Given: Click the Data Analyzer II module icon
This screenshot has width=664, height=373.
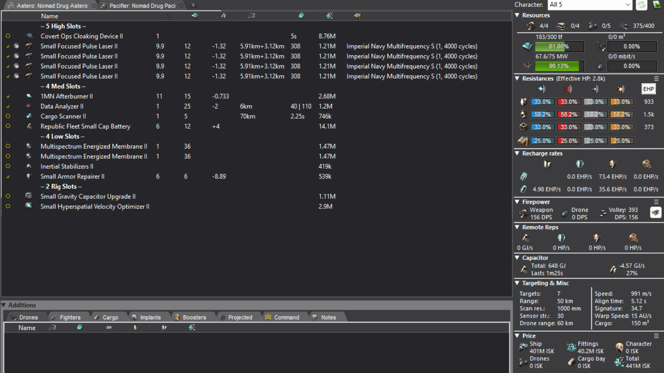Looking at the screenshot, I should 29,106.
